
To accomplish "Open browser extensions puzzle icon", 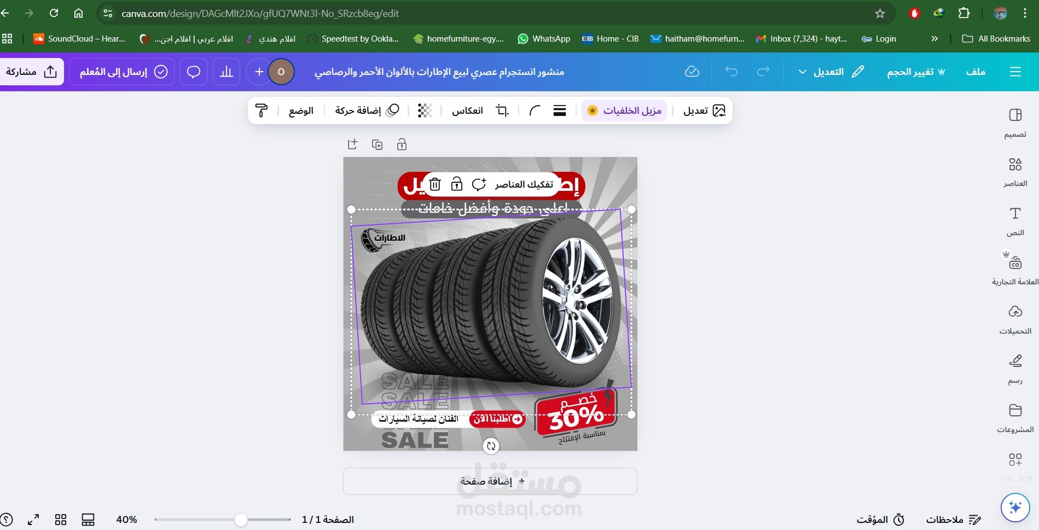I will click(964, 13).
